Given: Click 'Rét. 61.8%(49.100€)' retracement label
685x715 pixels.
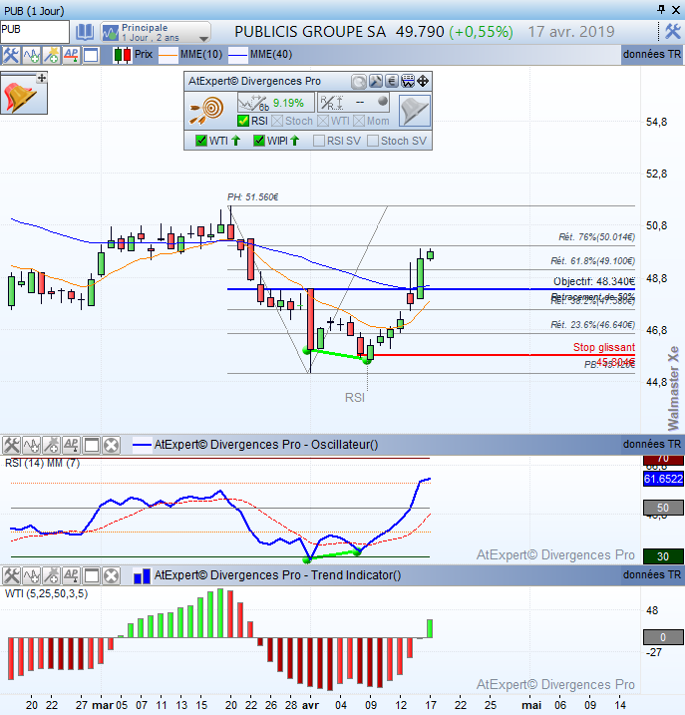Looking at the screenshot, I should click(x=592, y=261).
